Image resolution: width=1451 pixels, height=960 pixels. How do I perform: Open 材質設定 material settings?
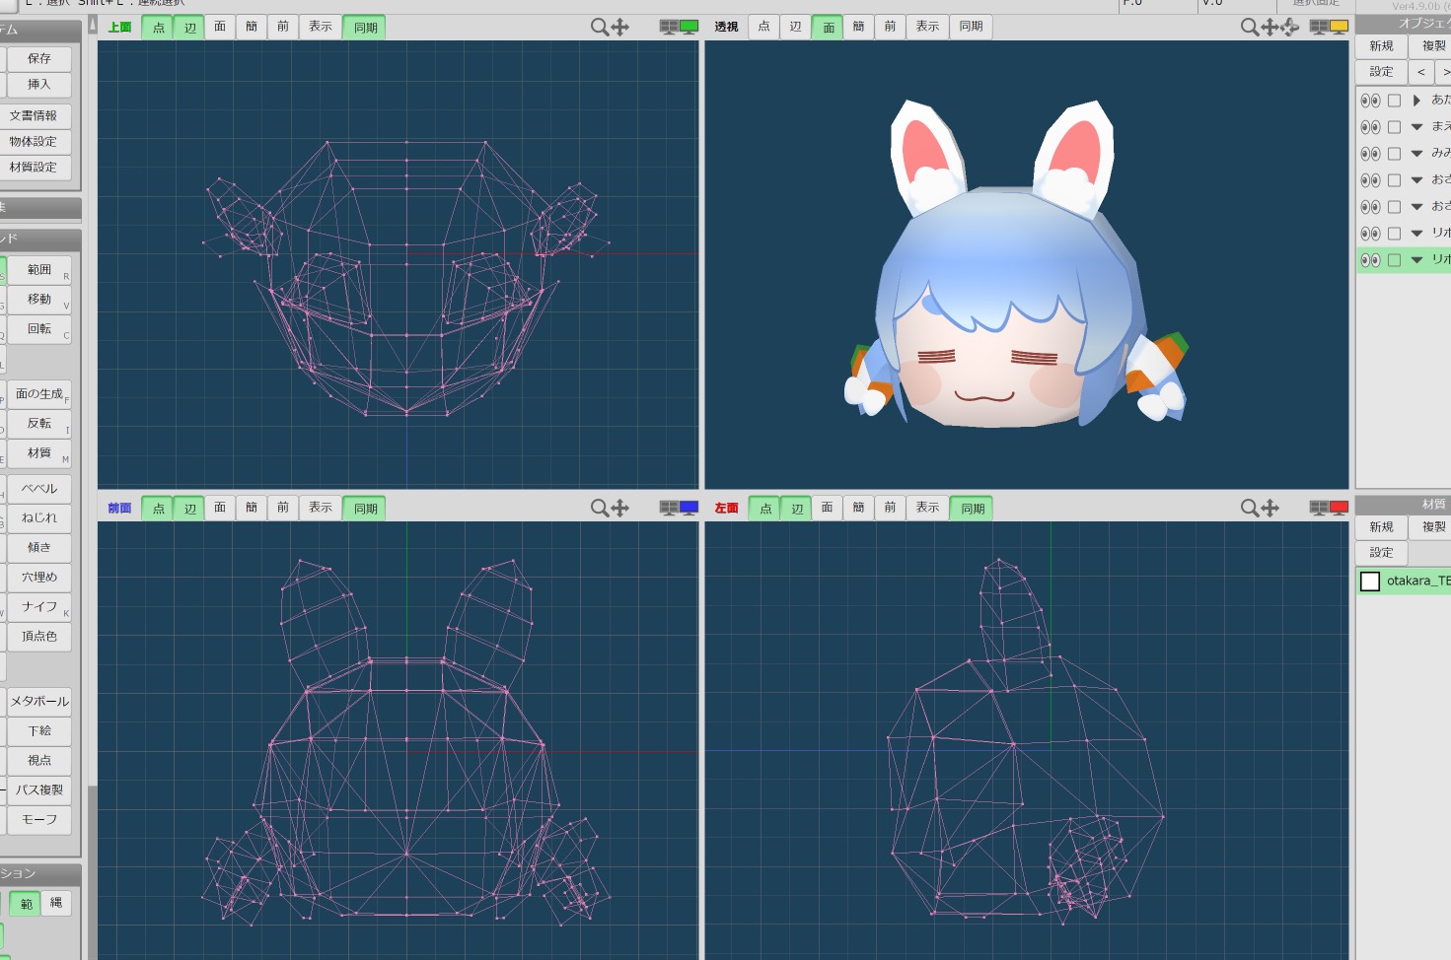click(x=34, y=168)
